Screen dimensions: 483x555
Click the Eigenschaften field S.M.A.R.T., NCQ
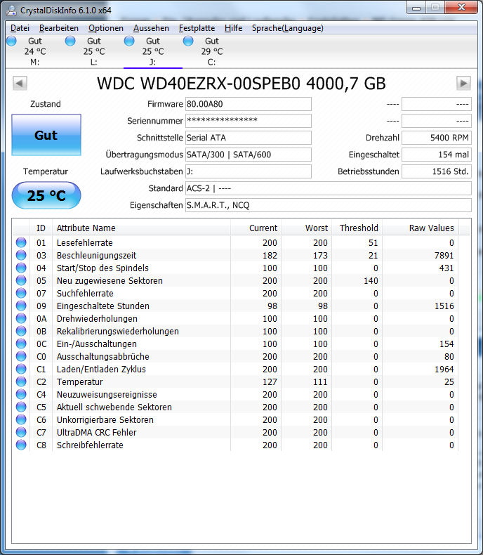(x=328, y=205)
